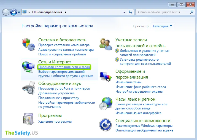Click Установка родительского контроля link

[x=145, y=61]
